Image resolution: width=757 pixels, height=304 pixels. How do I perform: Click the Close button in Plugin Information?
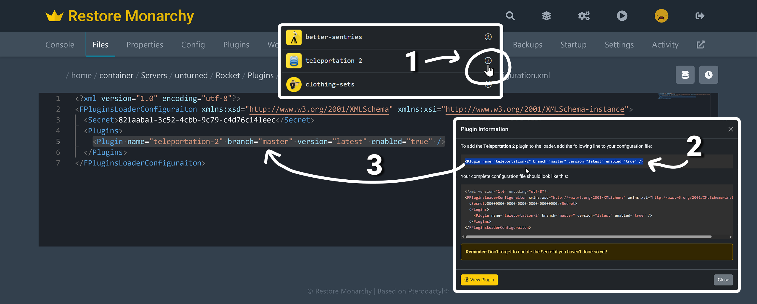click(x=723, y=280)
